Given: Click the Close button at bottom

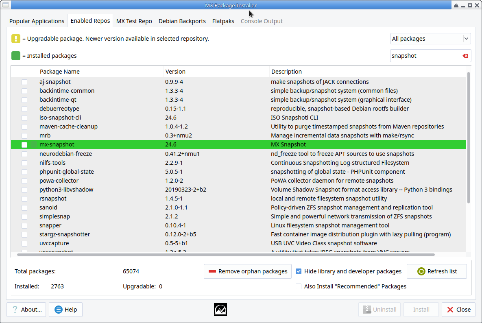Looking at the screenshot, I should pos(458,310).
